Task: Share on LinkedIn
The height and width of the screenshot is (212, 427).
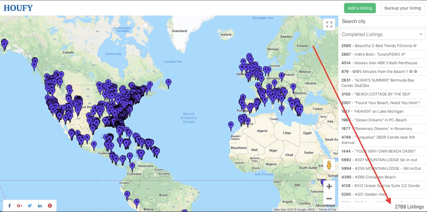Action: click(40, 206)
